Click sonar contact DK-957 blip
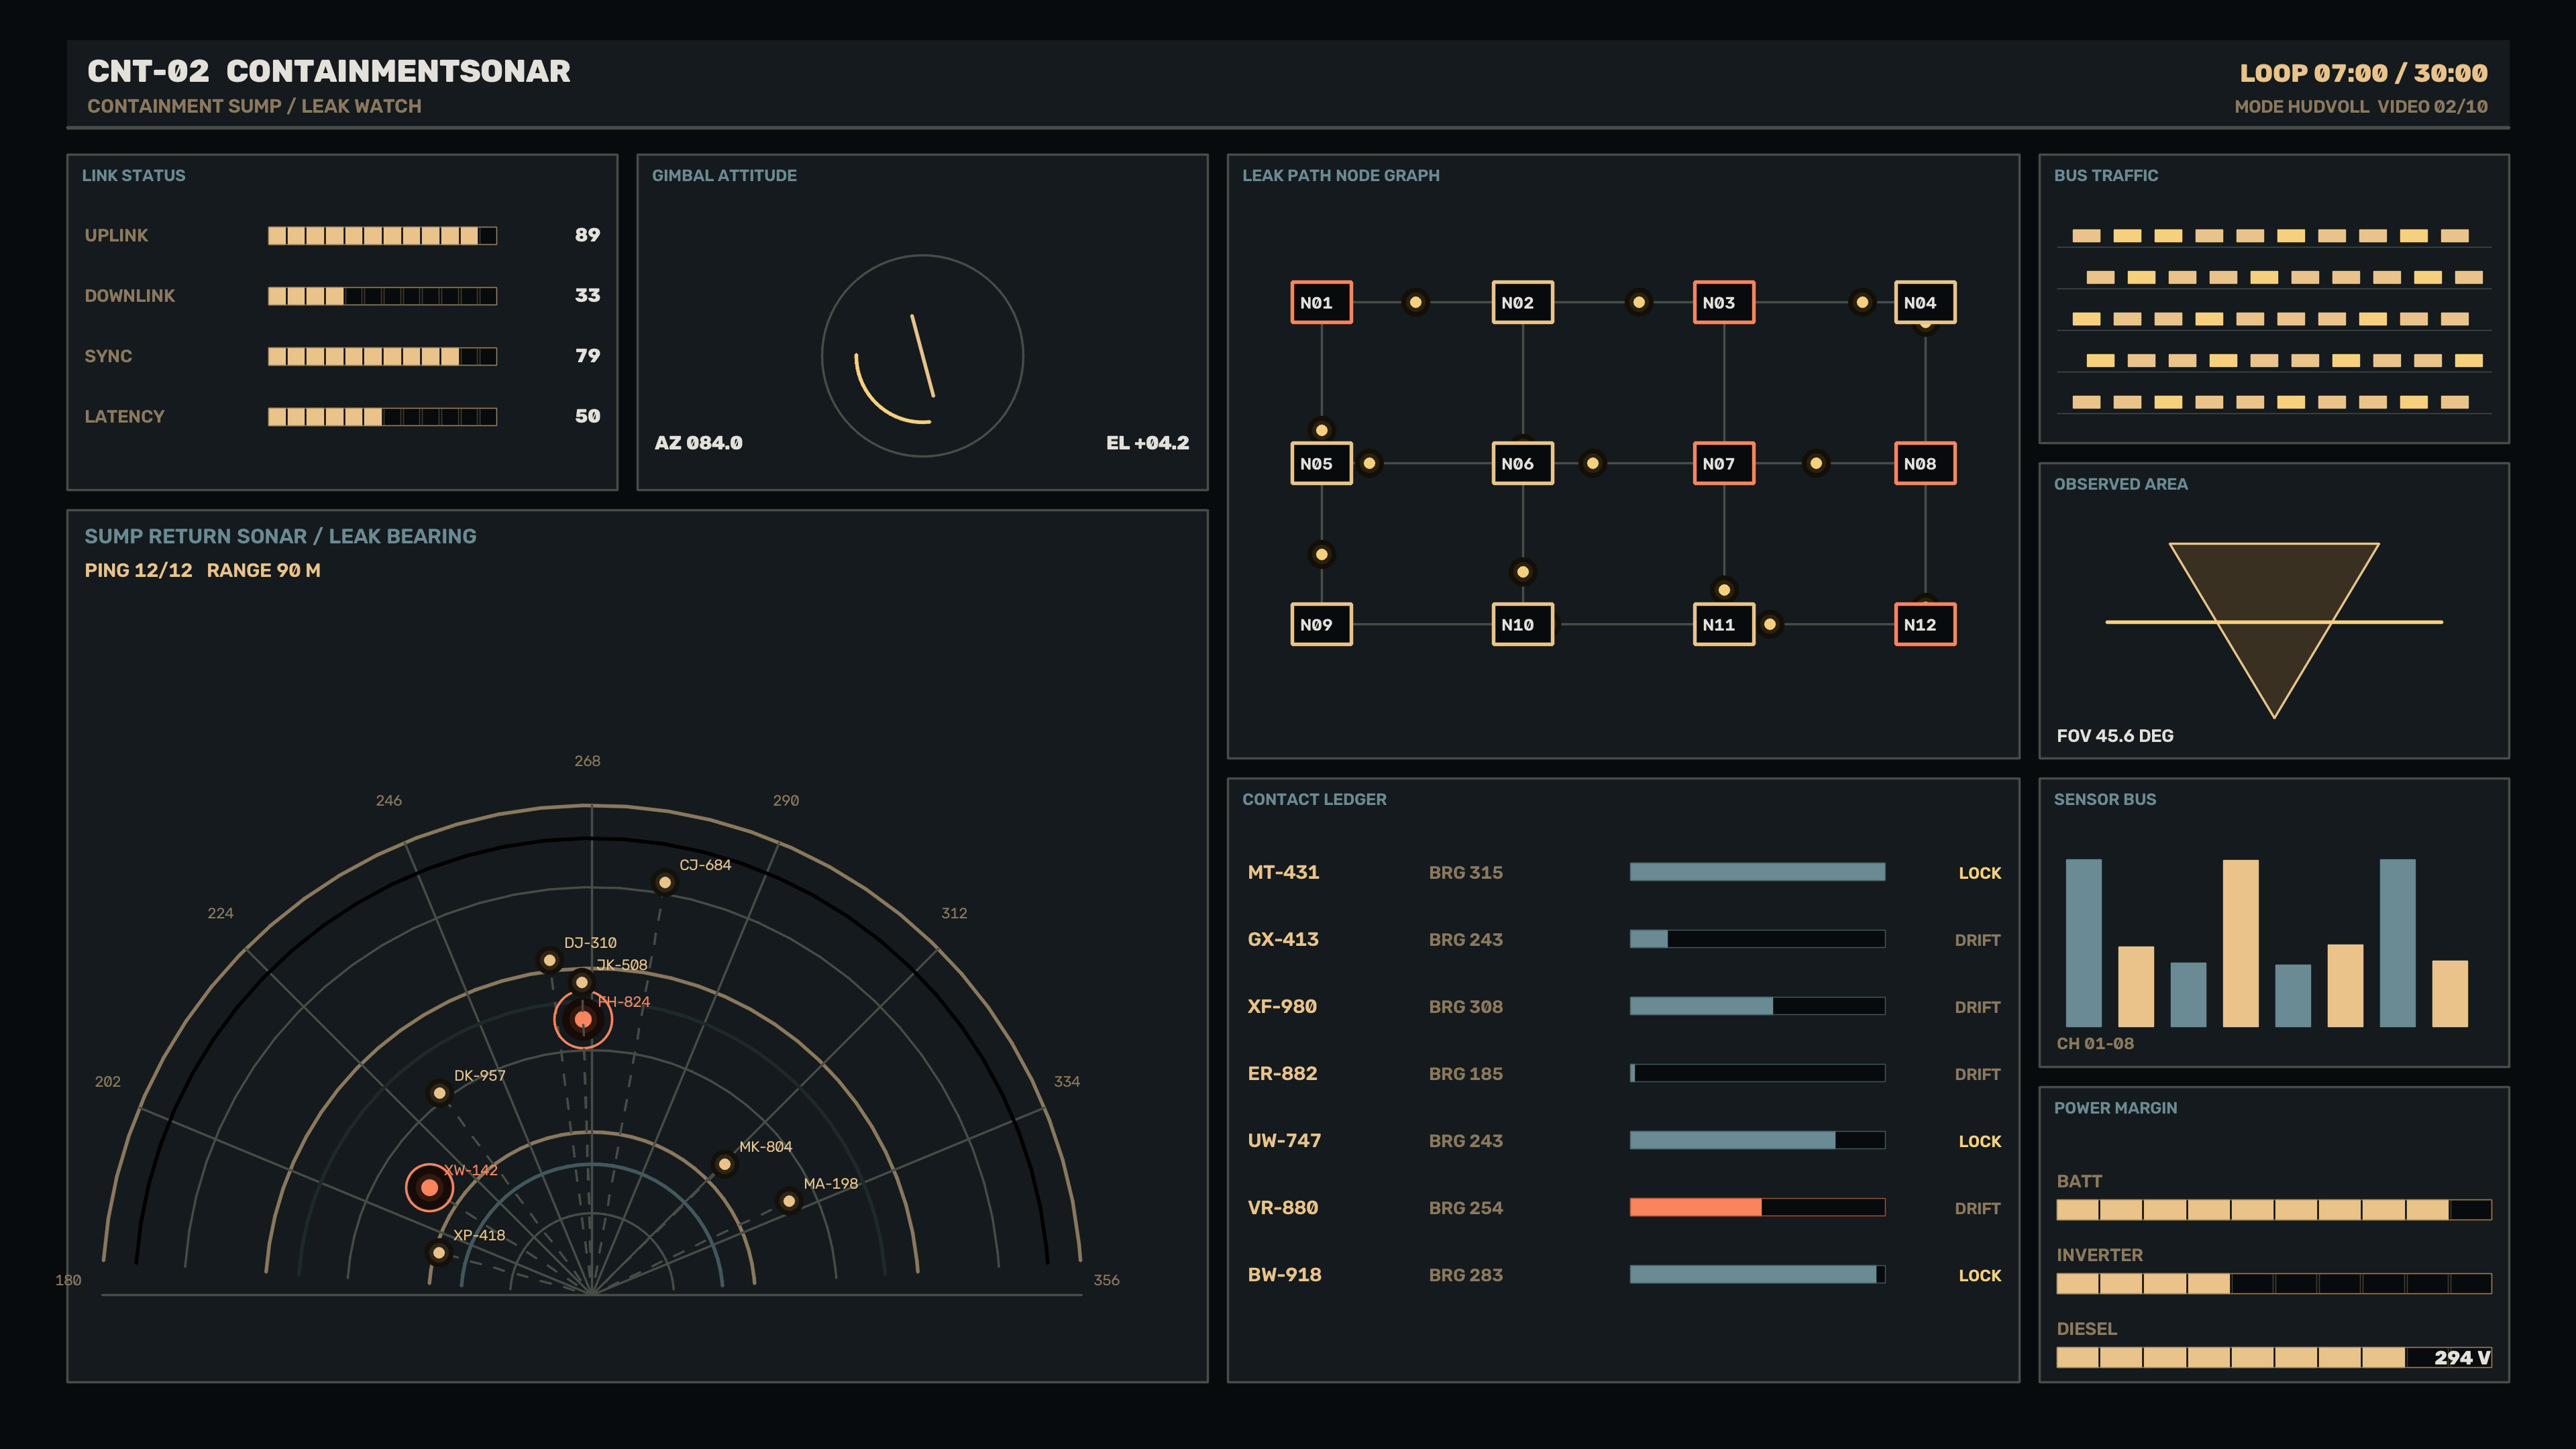Screen dimensions: 2576x1449 coord(439,1093)
